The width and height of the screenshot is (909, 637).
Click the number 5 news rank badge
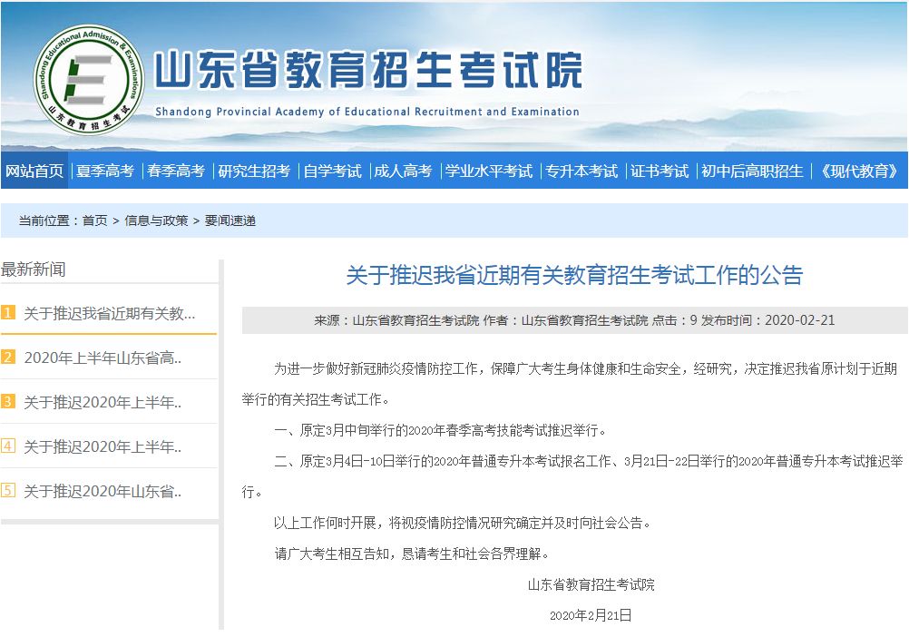click(x=8, y=491)
